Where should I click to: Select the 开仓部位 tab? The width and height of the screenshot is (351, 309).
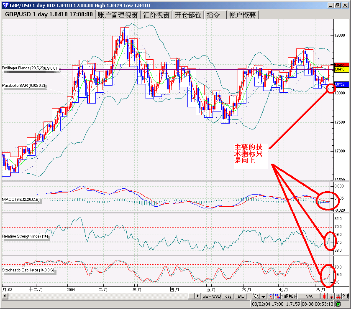click(188, 15)
